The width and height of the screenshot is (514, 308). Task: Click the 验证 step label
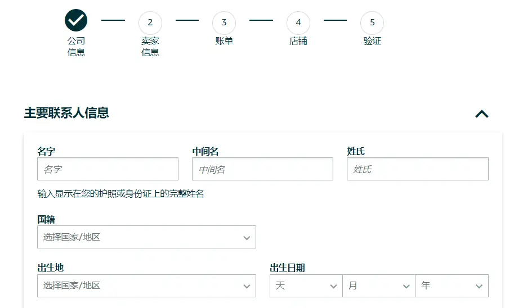click(x=372, y=41)
